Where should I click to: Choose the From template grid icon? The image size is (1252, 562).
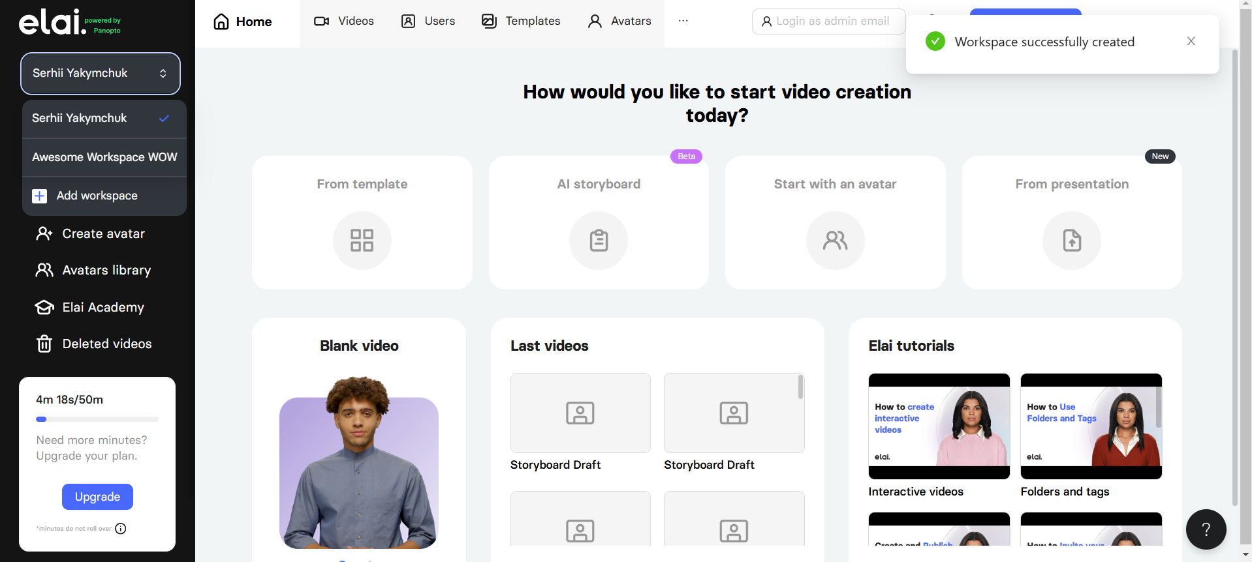pyautogui.click(x=362, y=240)
